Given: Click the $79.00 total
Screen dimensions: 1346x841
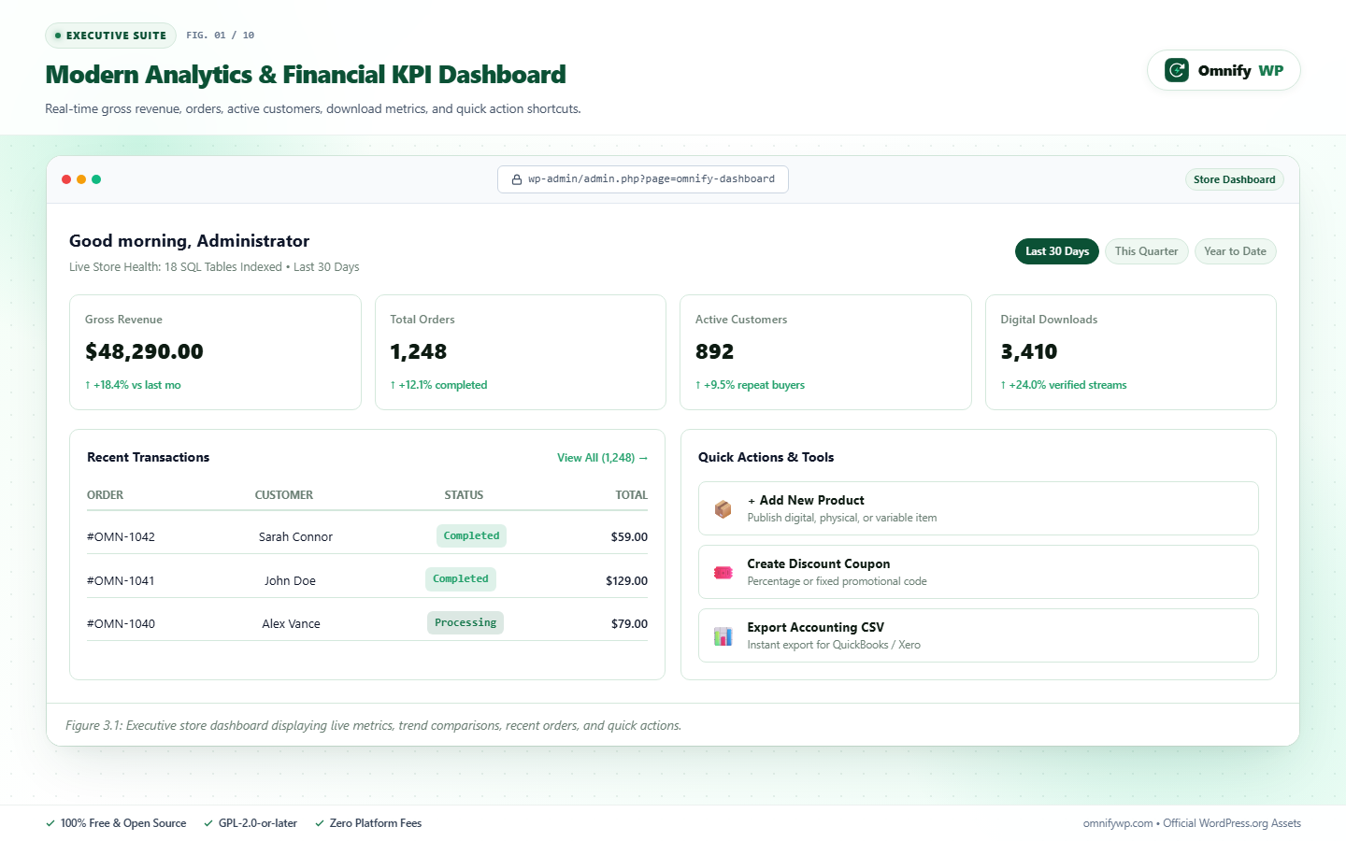Looking at the screenshot, I should pos(629,624).
